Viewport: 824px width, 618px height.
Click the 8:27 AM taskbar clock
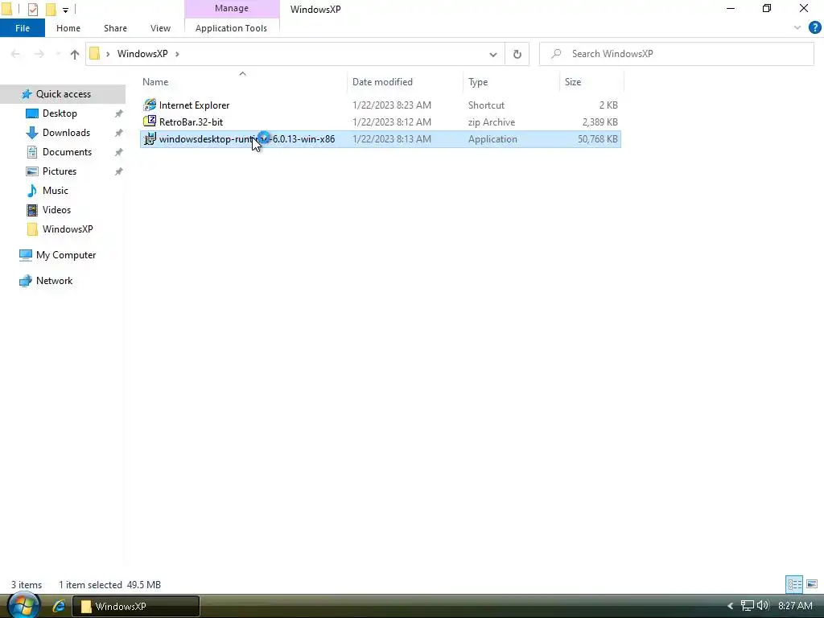pyautogui.click(x=795, y=606)
